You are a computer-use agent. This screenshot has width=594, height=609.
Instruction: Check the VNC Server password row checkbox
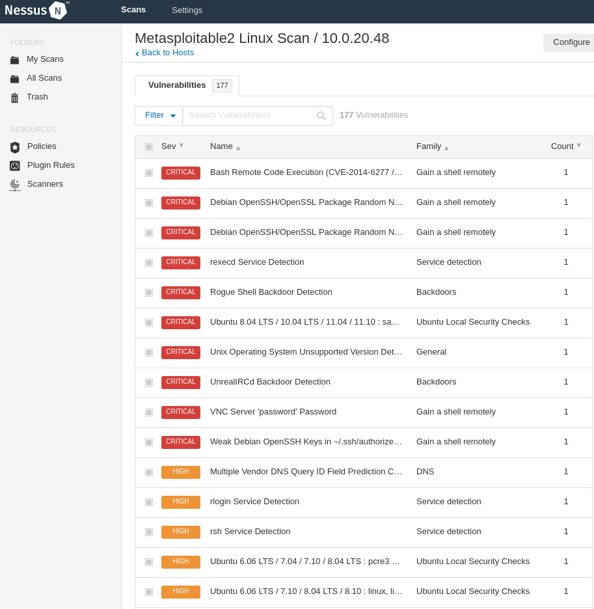coord(149,412)
